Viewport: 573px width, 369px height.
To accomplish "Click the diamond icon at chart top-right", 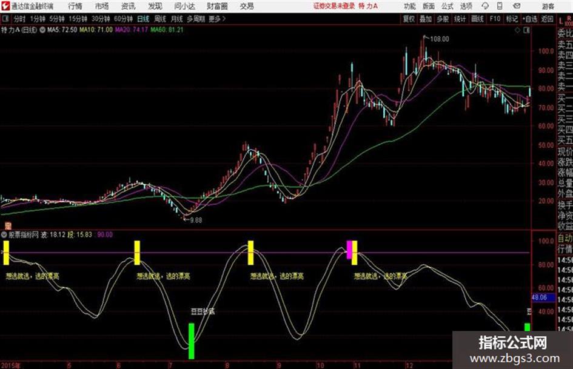I will [x=517, y=30].
